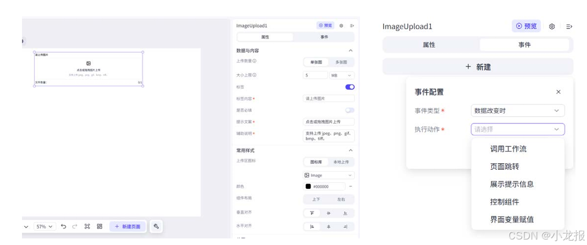The height and width of the screenshot is (245, 587).
Task: Click the undo arrow in the canvas toolbar
Action: (x=63, y=226)
